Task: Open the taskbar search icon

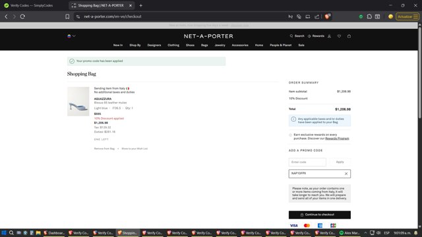Action: click(x=11, y=232)
